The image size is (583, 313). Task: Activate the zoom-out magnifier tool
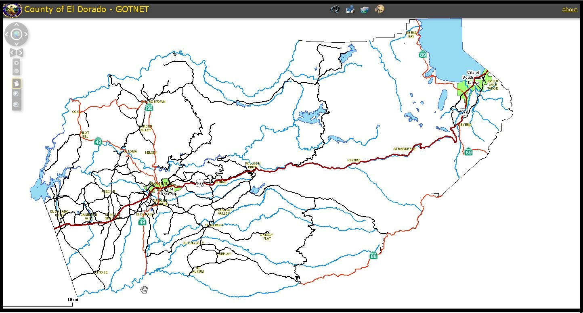pos(16,105)
